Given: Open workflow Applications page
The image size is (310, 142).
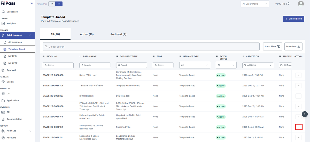Looking at the screenshot, I should [13, 100].
